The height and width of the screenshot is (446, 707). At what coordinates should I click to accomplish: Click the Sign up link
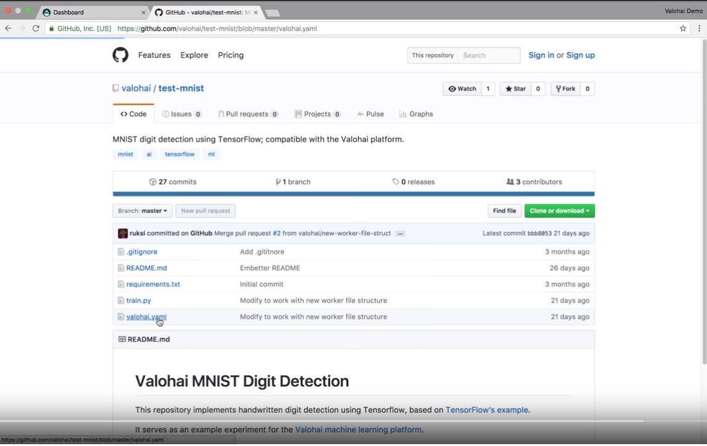[580, 55]
